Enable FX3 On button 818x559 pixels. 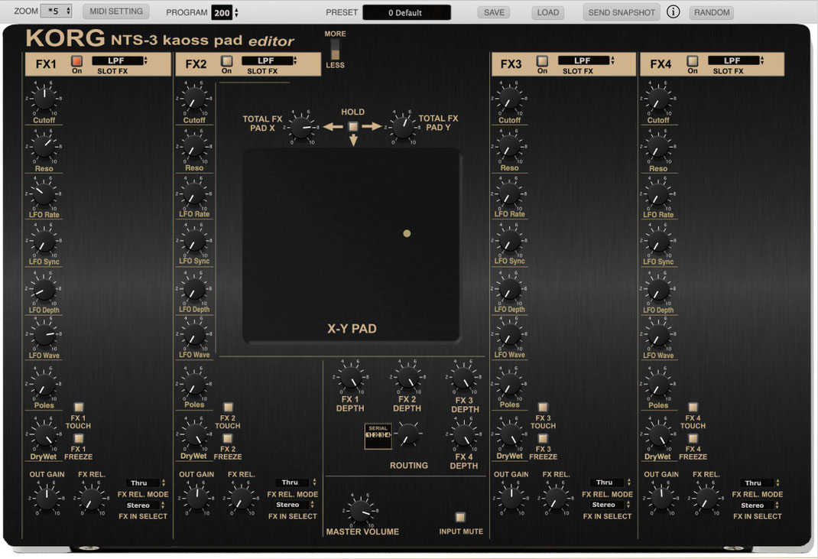(542, 61)
